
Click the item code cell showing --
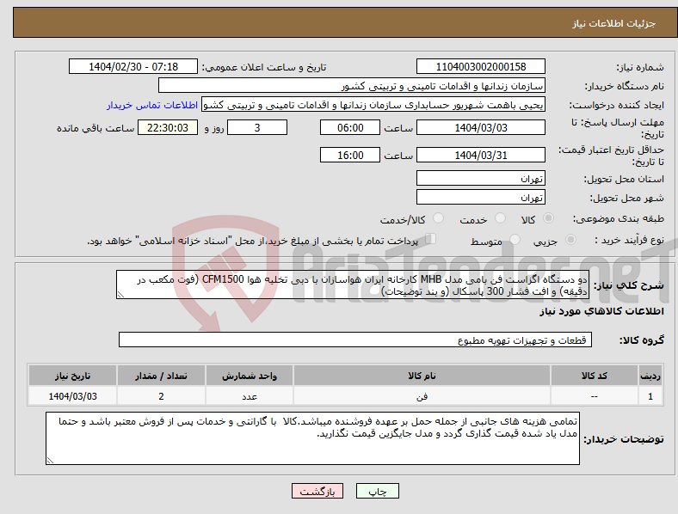(x=595, y=396)
